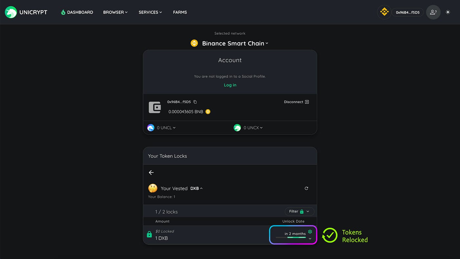Screen dimensions: 460x259
Task: Click the Disconnect button
Action: (296, 102)
